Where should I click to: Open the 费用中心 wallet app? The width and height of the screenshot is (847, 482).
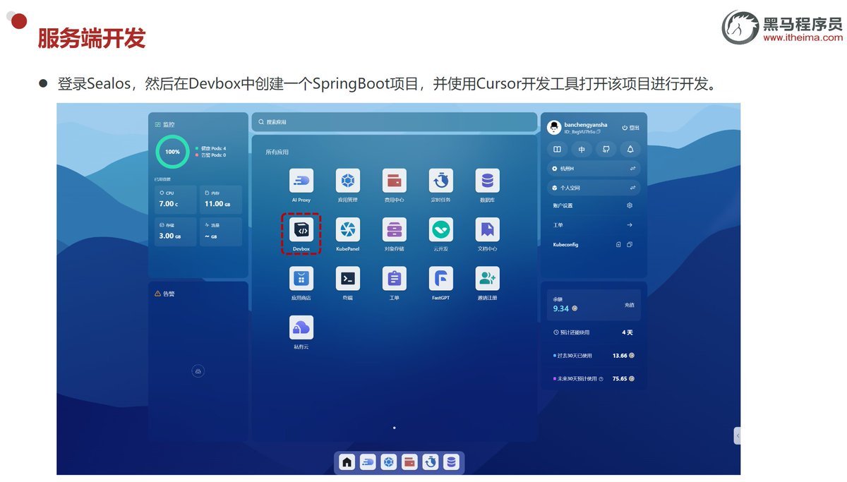[x=394, y=181]
